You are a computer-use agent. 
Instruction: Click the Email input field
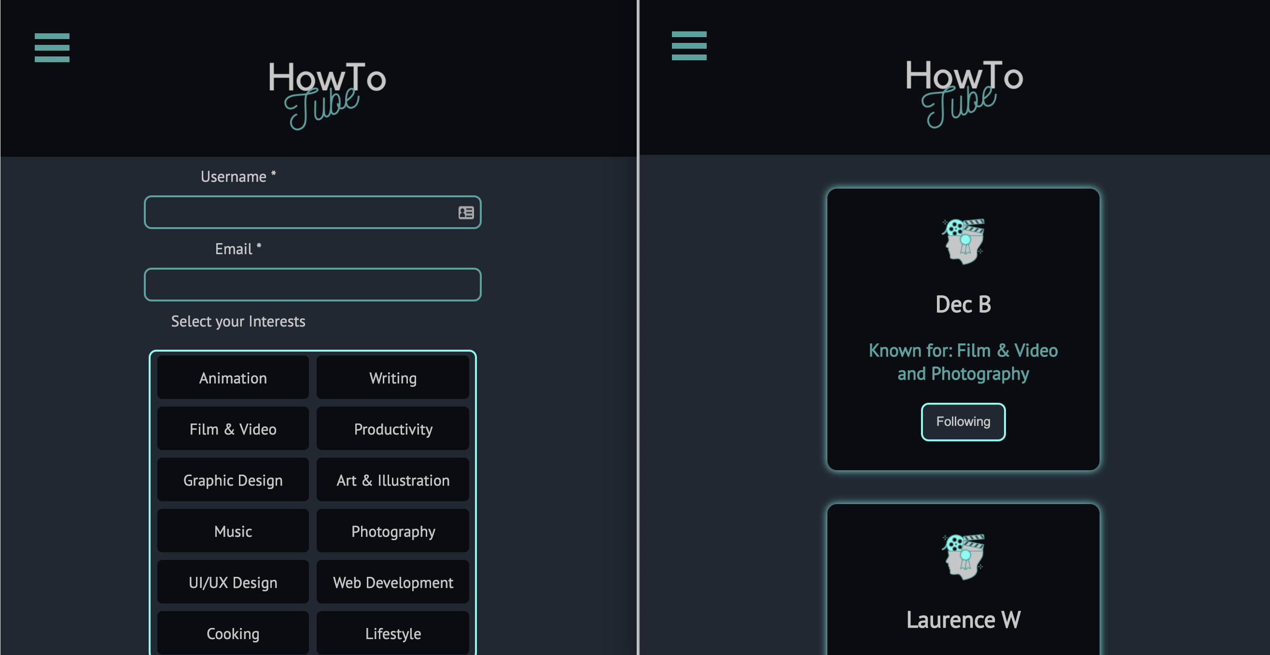tap(313, 284)
